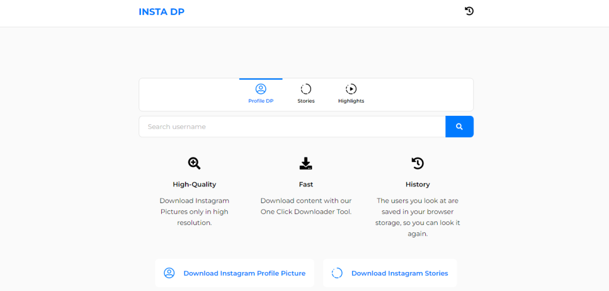
Task: Switch to the Highlights tab
Action: point(351,94)
